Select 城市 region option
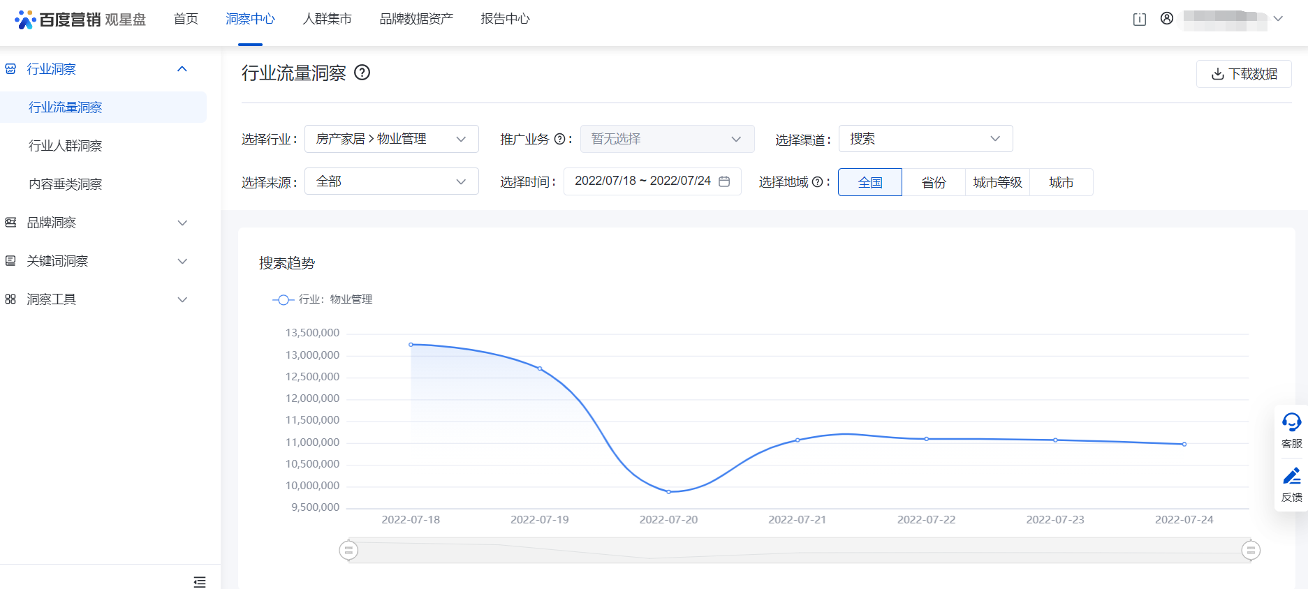Screen dimensions: 1308x589 (1061, 182)
